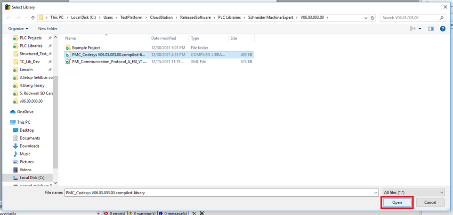The height and width of the screenshot is (215, 453).
Task: Open the Example Project folder
Action: pyautogui.click(x=86, y=48)
